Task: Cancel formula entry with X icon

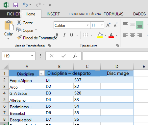Action: point(52,56)
